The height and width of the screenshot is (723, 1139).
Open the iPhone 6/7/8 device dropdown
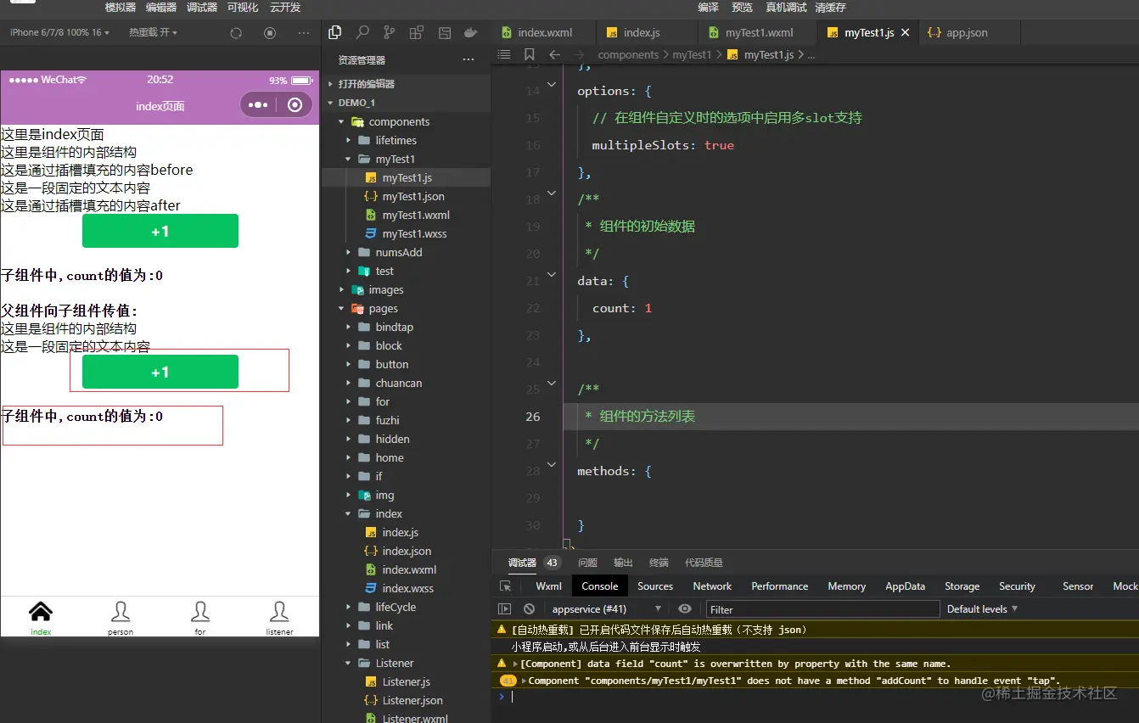59,33
